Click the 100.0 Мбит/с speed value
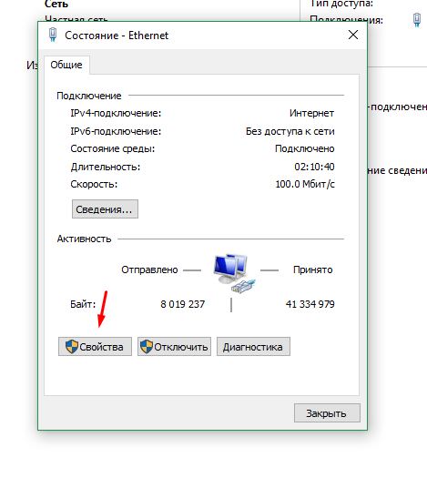Viewport: 427px width, 478px height. pyautogui.click(x=305, y=184)
